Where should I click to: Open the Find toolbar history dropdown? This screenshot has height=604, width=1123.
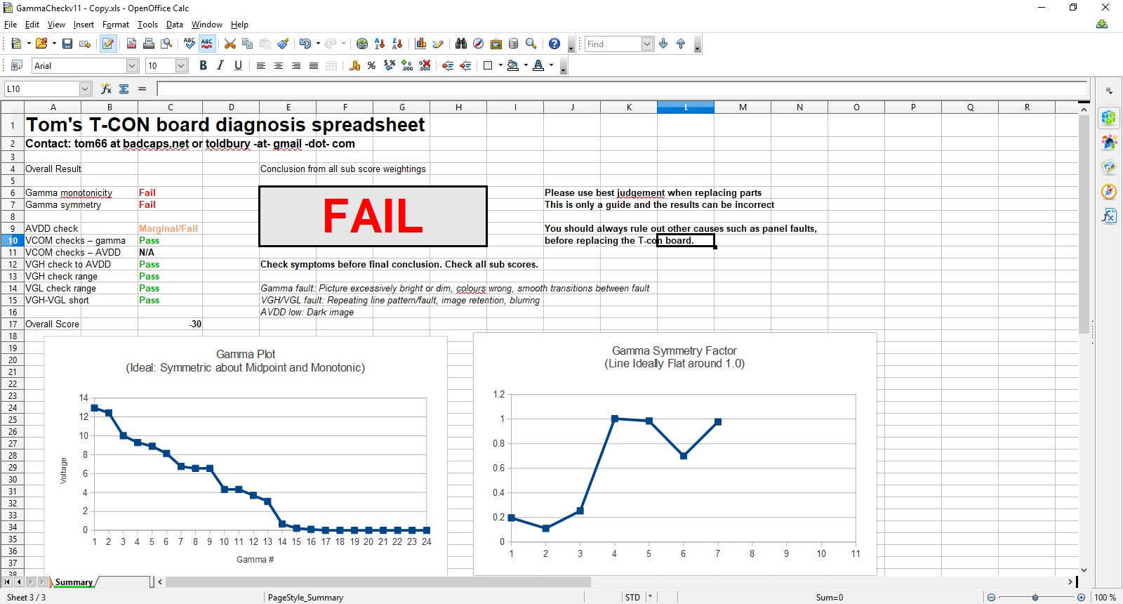(x=647, y=44)
